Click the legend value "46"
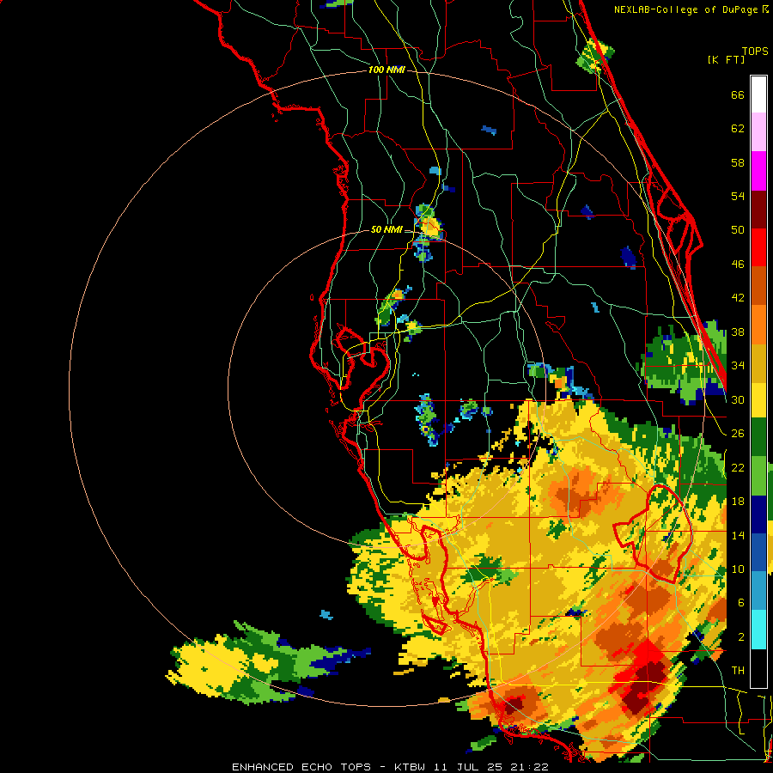Screen dimensions: 773x773 coord(738,264)
